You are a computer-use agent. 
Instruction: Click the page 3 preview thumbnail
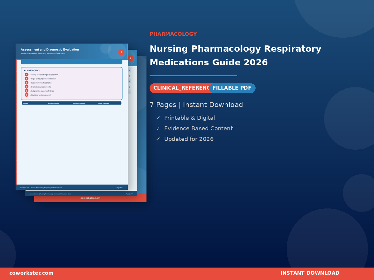[x=72, y=117]
